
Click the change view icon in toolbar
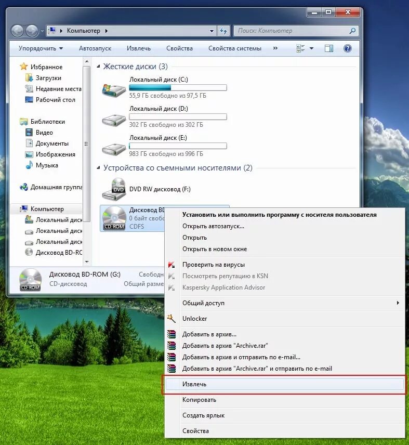(300, 48)
